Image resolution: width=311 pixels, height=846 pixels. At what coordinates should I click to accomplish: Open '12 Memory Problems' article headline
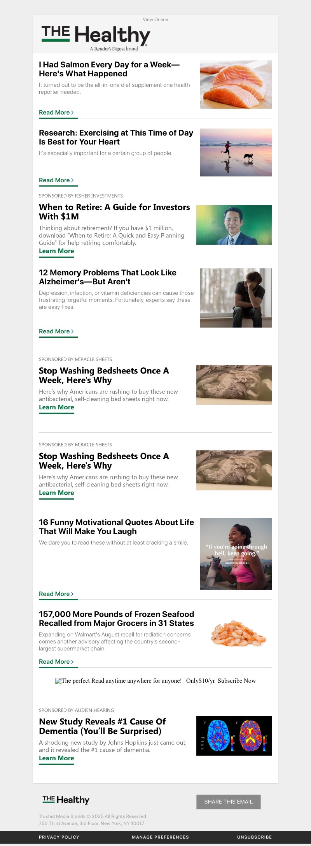(108, 277)
